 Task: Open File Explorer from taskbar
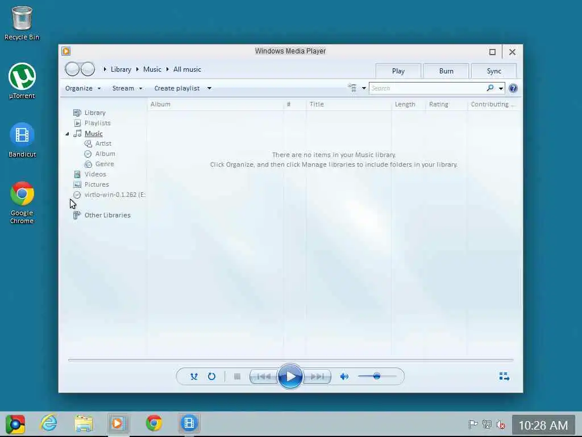(x=84, y=423)
